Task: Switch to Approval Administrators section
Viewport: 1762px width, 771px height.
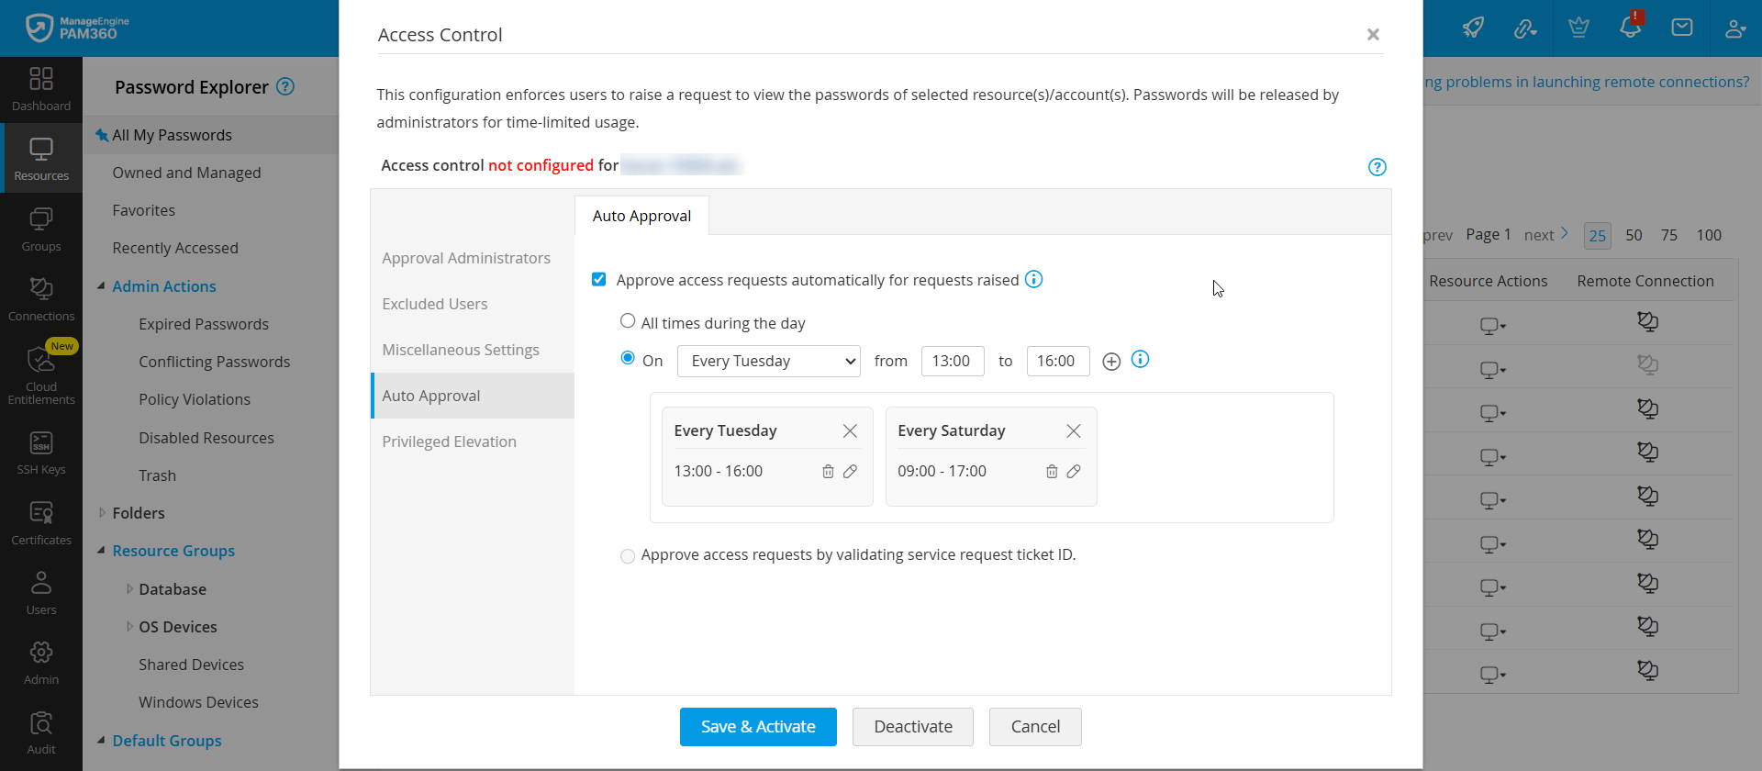Action: point(466,258)
